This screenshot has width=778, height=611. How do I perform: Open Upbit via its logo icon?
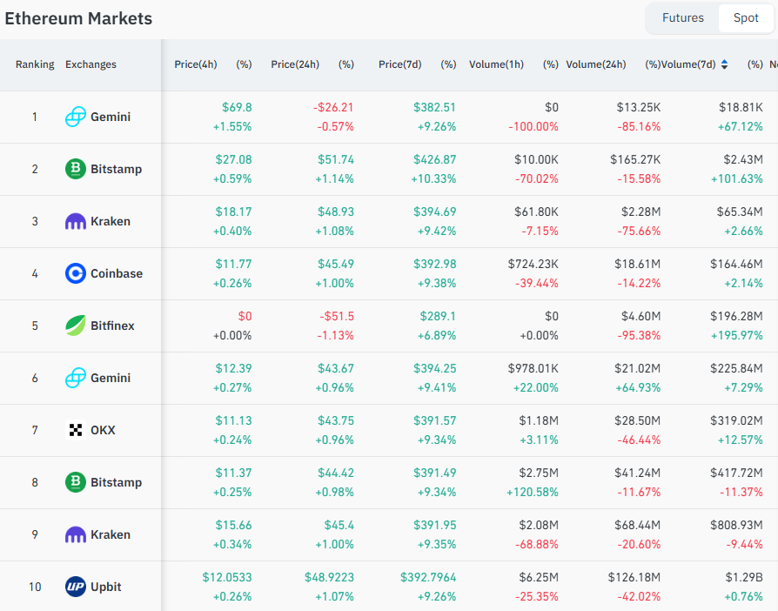click(x=76, y=587)
